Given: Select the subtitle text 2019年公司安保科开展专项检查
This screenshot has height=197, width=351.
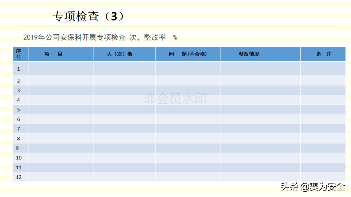Looking at the screenshot, I should [74, 37].
